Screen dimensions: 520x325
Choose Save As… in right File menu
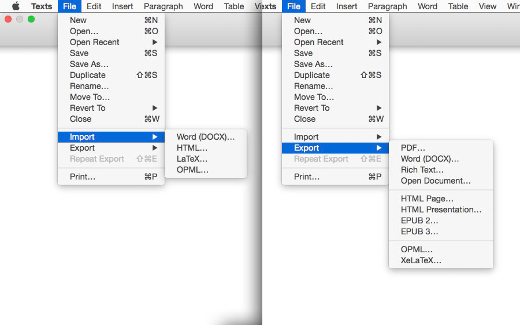coord(335,64)
